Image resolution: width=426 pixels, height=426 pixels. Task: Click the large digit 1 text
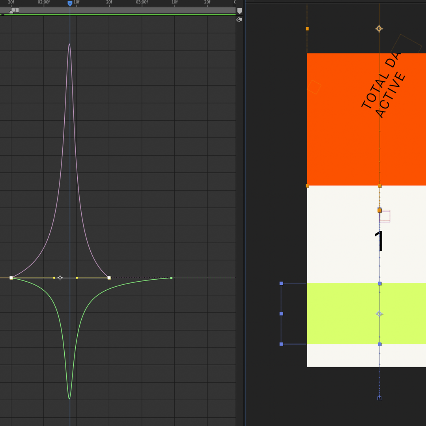(379, 241)
